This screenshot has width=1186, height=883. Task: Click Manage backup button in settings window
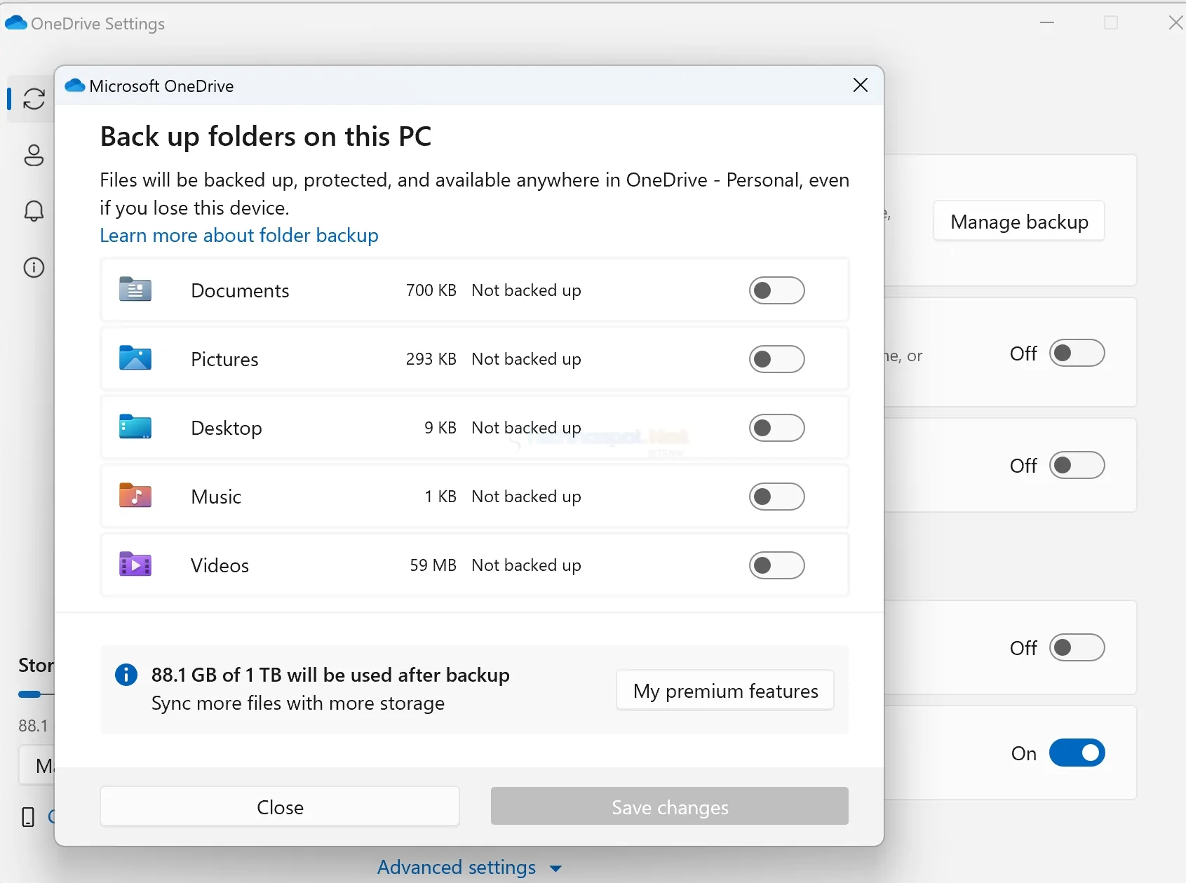click(1019, 222)
